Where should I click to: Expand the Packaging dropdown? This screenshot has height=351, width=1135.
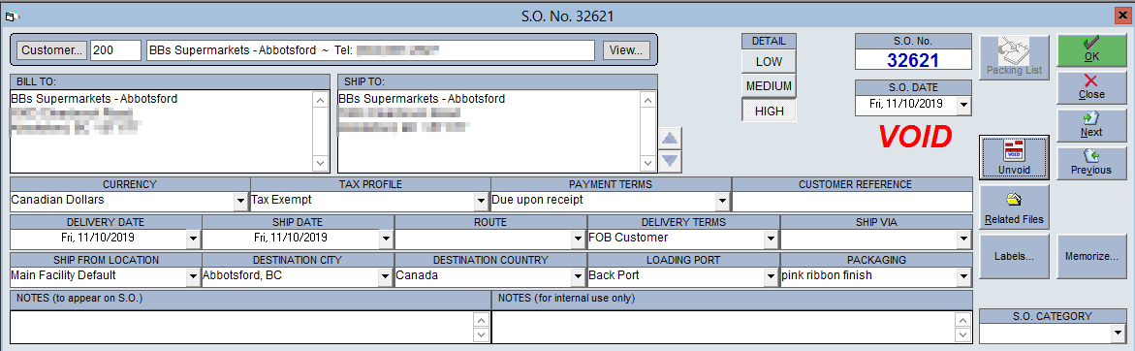coord(963,275)
